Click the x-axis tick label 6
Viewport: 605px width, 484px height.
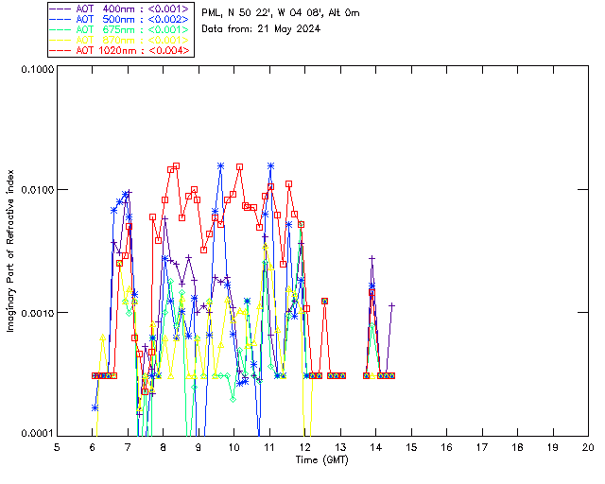(93, 447)
